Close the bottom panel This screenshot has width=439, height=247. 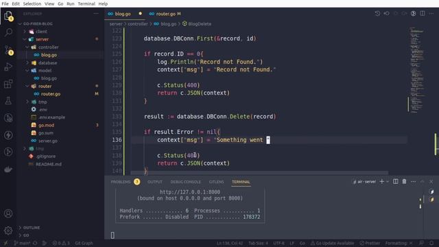pos(431,182)
